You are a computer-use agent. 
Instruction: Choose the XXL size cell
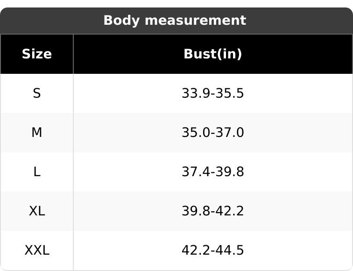pyautogui.click(x=36, y=250)
